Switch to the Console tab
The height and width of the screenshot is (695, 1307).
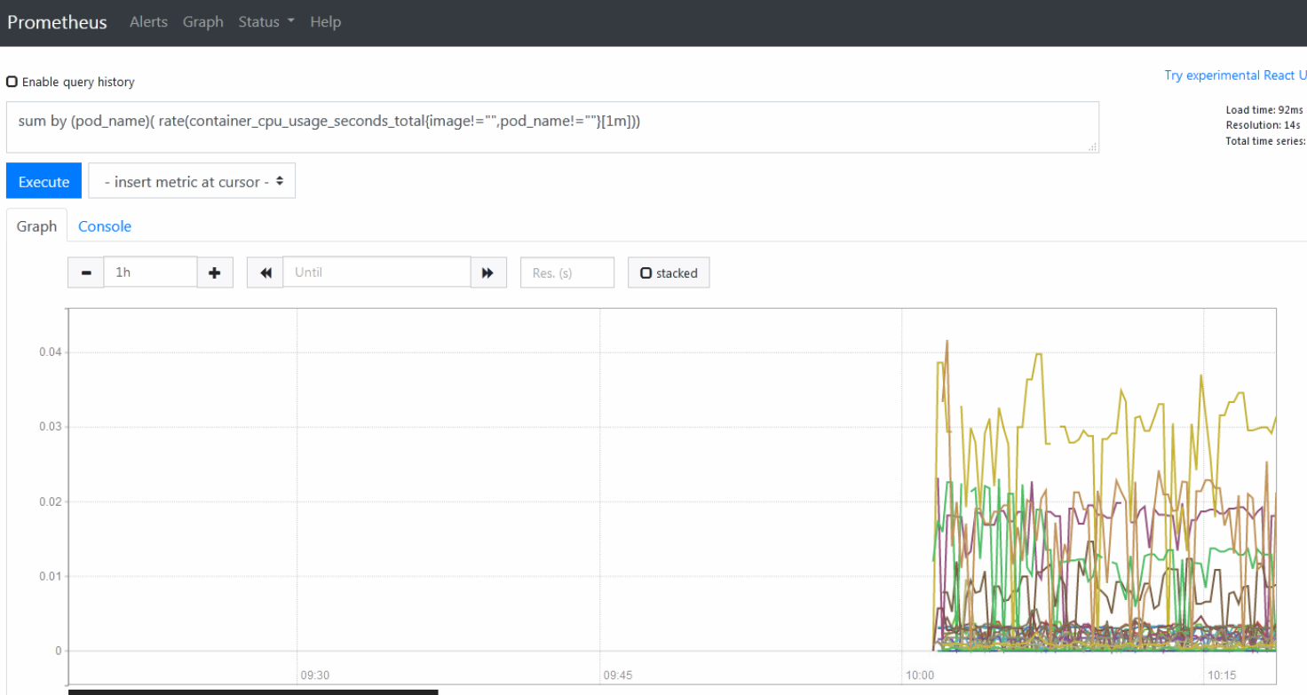coord(105,226)
